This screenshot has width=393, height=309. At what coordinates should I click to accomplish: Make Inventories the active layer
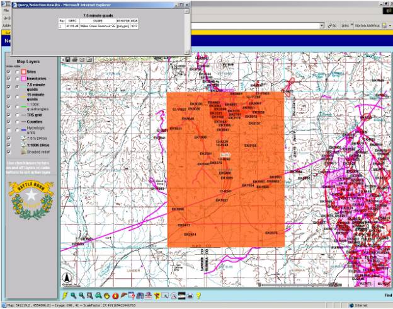(x=17, y=79)
